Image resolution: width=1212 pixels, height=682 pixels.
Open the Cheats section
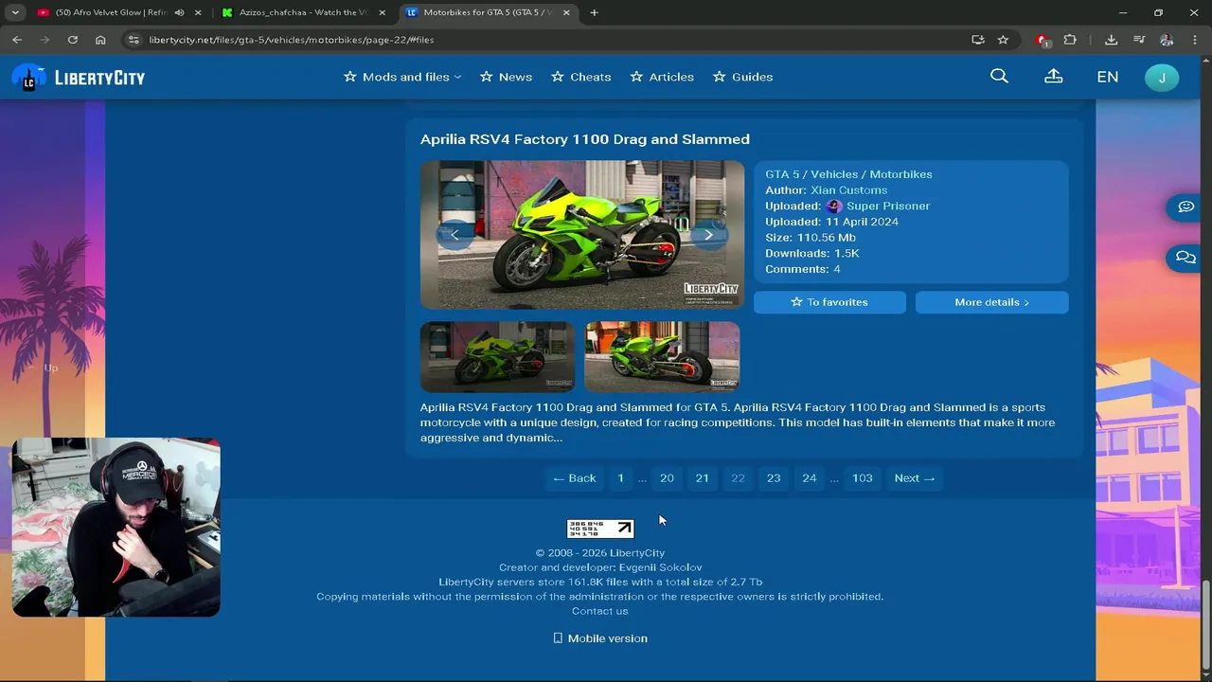[x=580, y=77]
